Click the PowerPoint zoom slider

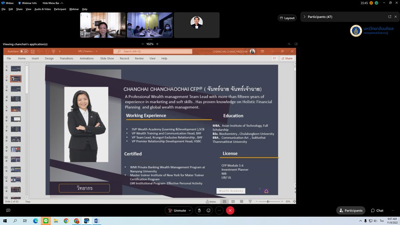[268, 202]
